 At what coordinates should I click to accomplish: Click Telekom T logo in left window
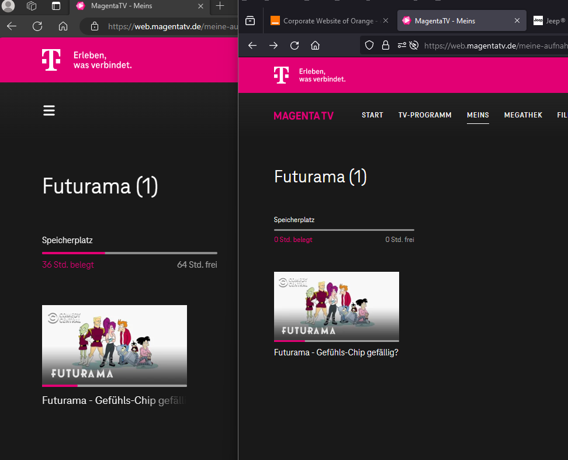click(x=51, y=60)
